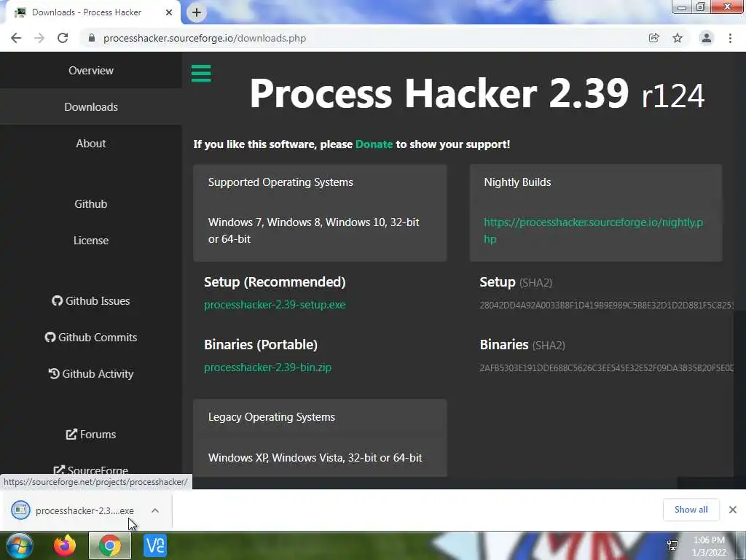Open Github Issues link
Image resolution: width=746 pixels, height=560 pixels.
[91, 301]
